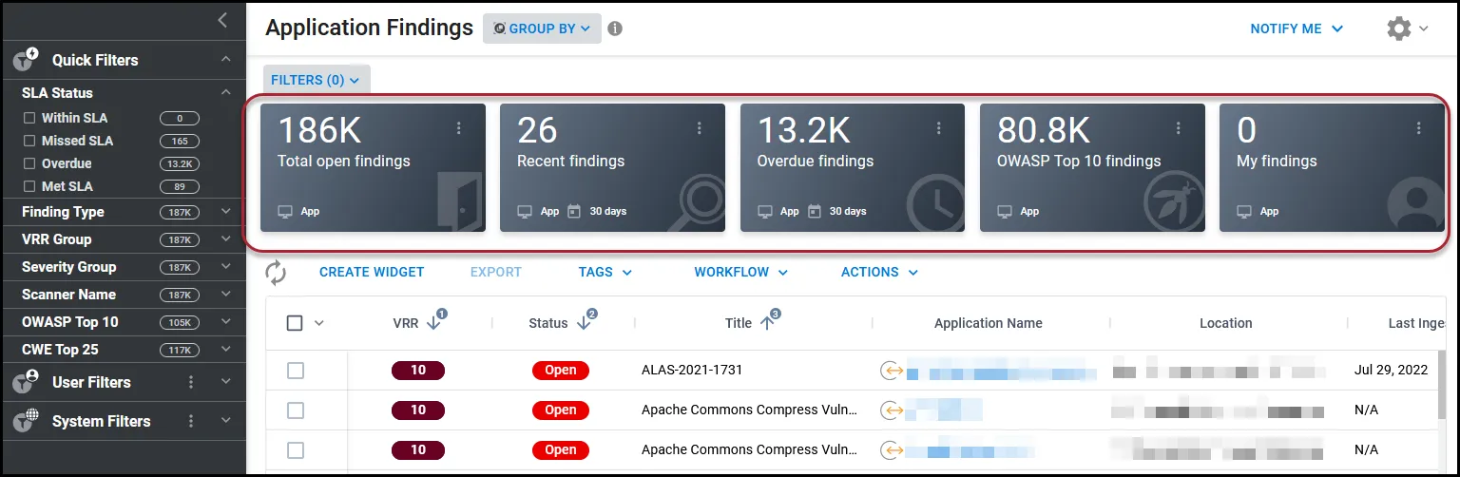Click calendar icon on Recent findings card
The width and height of the screenshot is (1460, 477).
point(574,211)
